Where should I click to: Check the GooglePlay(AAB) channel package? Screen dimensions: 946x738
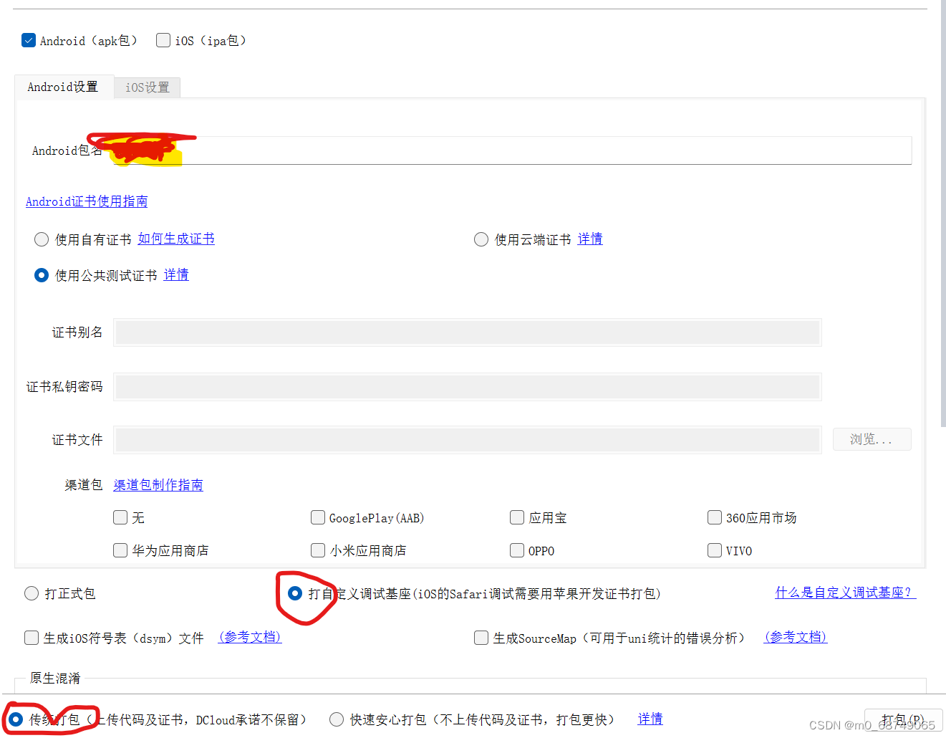[x=317, y=517]
